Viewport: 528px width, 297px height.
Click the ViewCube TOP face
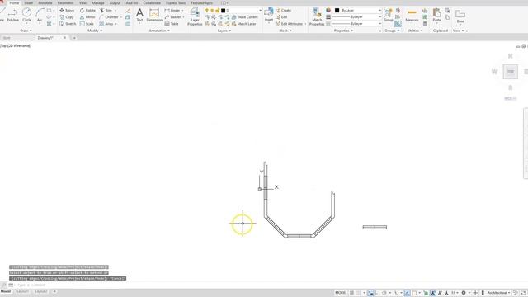tap(511, 72)
